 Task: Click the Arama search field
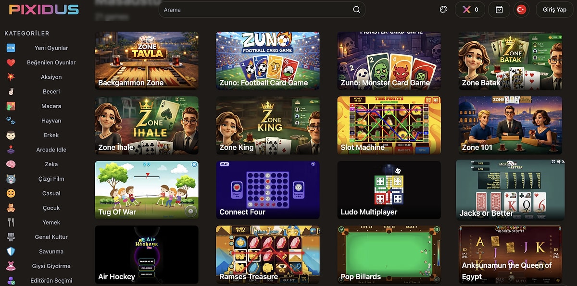tap(262, 10)
